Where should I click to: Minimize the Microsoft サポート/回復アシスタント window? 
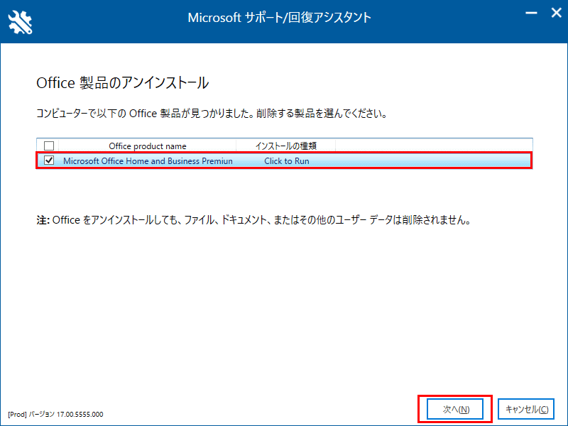(x=531, y=13)
